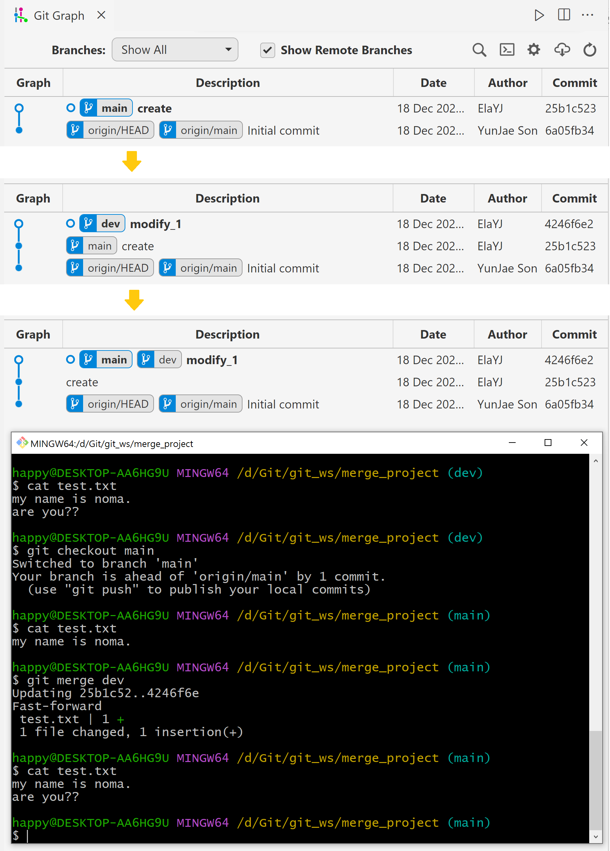The height and width of the screenshot is (851, 610).
Task: Click the top commit node in first graph
Action: pos(19,108)
